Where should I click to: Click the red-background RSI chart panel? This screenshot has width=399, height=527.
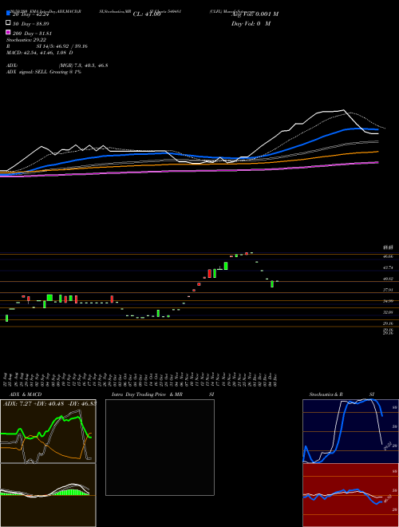tap(350, 495)
